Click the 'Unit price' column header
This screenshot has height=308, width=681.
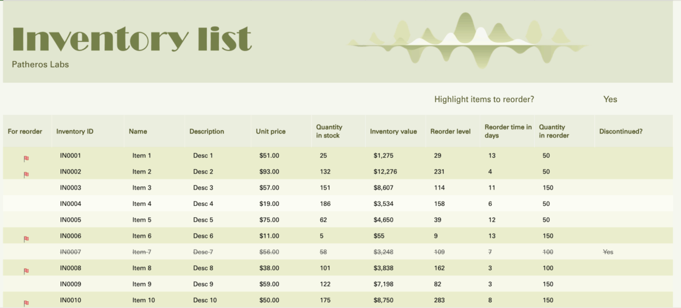[x=270, y=131]
